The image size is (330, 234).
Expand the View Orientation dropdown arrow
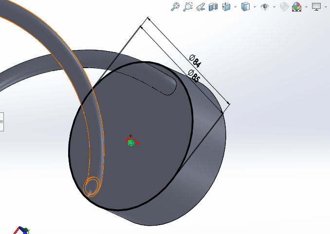(x=235, y=7)
